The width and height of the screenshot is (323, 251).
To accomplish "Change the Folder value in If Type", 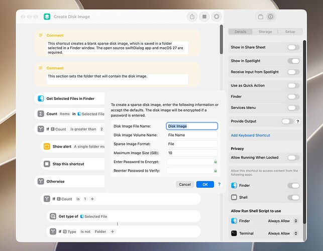I will pyautogui.click(x=100, y=231).
